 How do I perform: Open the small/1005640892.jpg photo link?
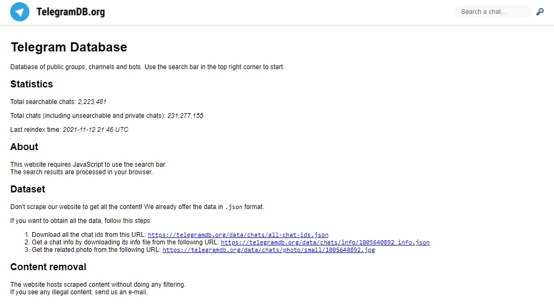(x=269, y=250)
